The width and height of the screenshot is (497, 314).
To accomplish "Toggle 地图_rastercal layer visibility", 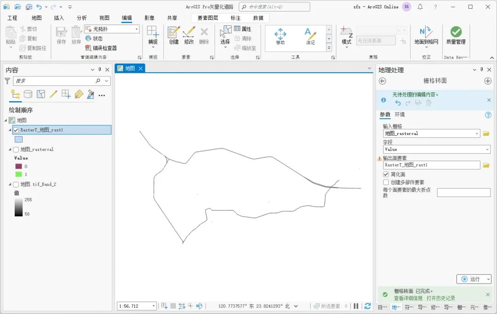I will coord(16,149).
